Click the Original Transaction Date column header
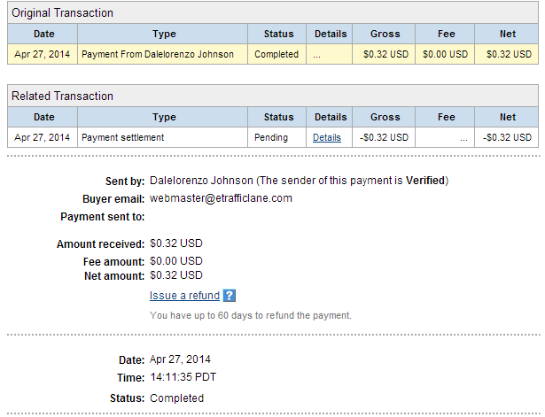Viewport: 545px width, 417px height. coord(43,34)
